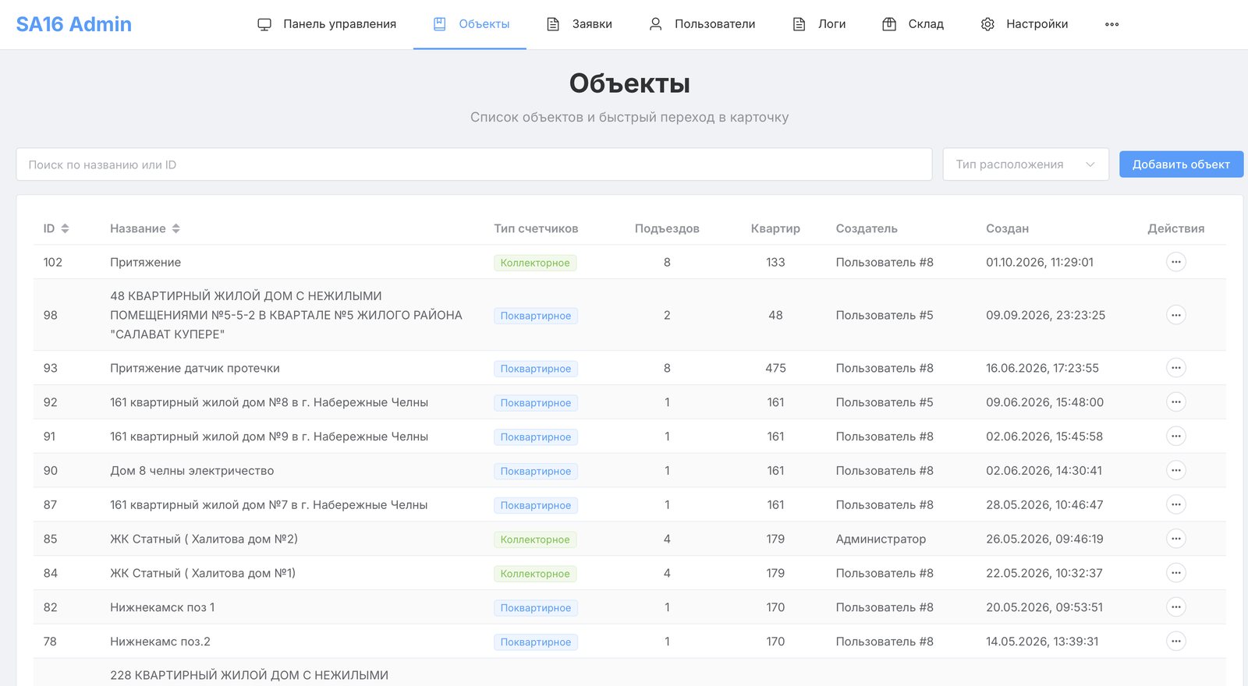The height and width of the screenshot is (686, 1248).
Task: Go to the Заявки tab
Action: 579,24
